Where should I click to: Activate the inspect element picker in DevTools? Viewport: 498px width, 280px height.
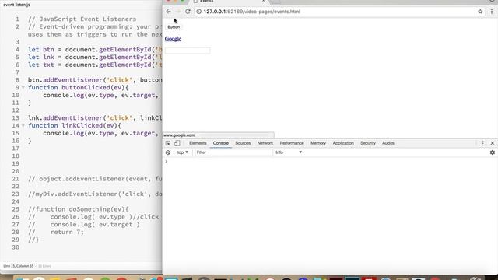168,143
